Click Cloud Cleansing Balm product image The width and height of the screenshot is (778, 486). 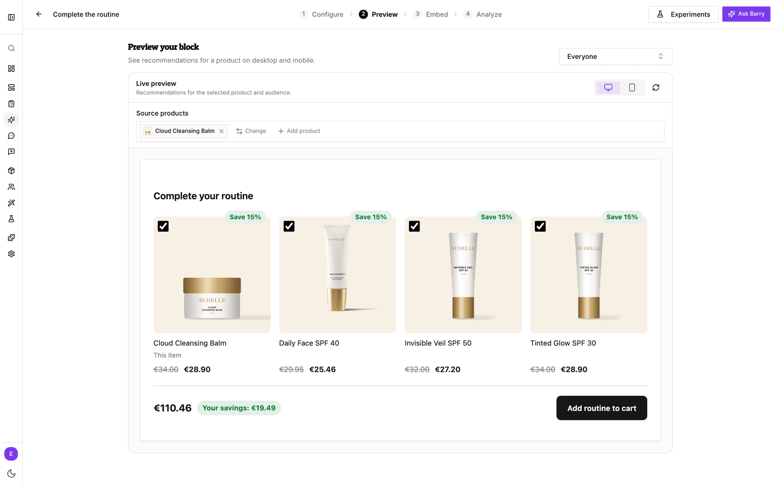[212, 275]
